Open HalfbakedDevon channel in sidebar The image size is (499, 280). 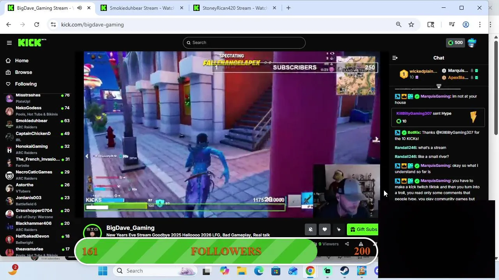37,239
